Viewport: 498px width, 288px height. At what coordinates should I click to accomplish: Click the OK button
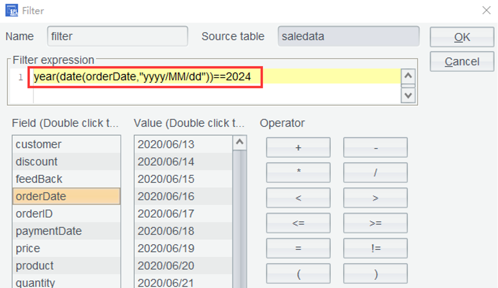(462, 37)
